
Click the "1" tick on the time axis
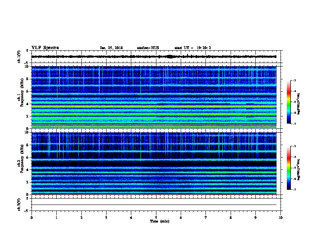pos(57,218)
